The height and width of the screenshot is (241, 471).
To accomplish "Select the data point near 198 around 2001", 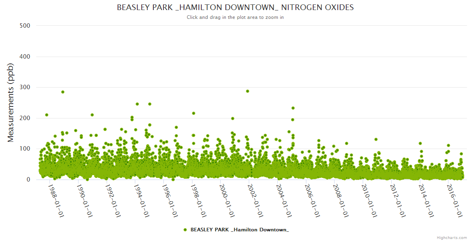I will point(233,118).
